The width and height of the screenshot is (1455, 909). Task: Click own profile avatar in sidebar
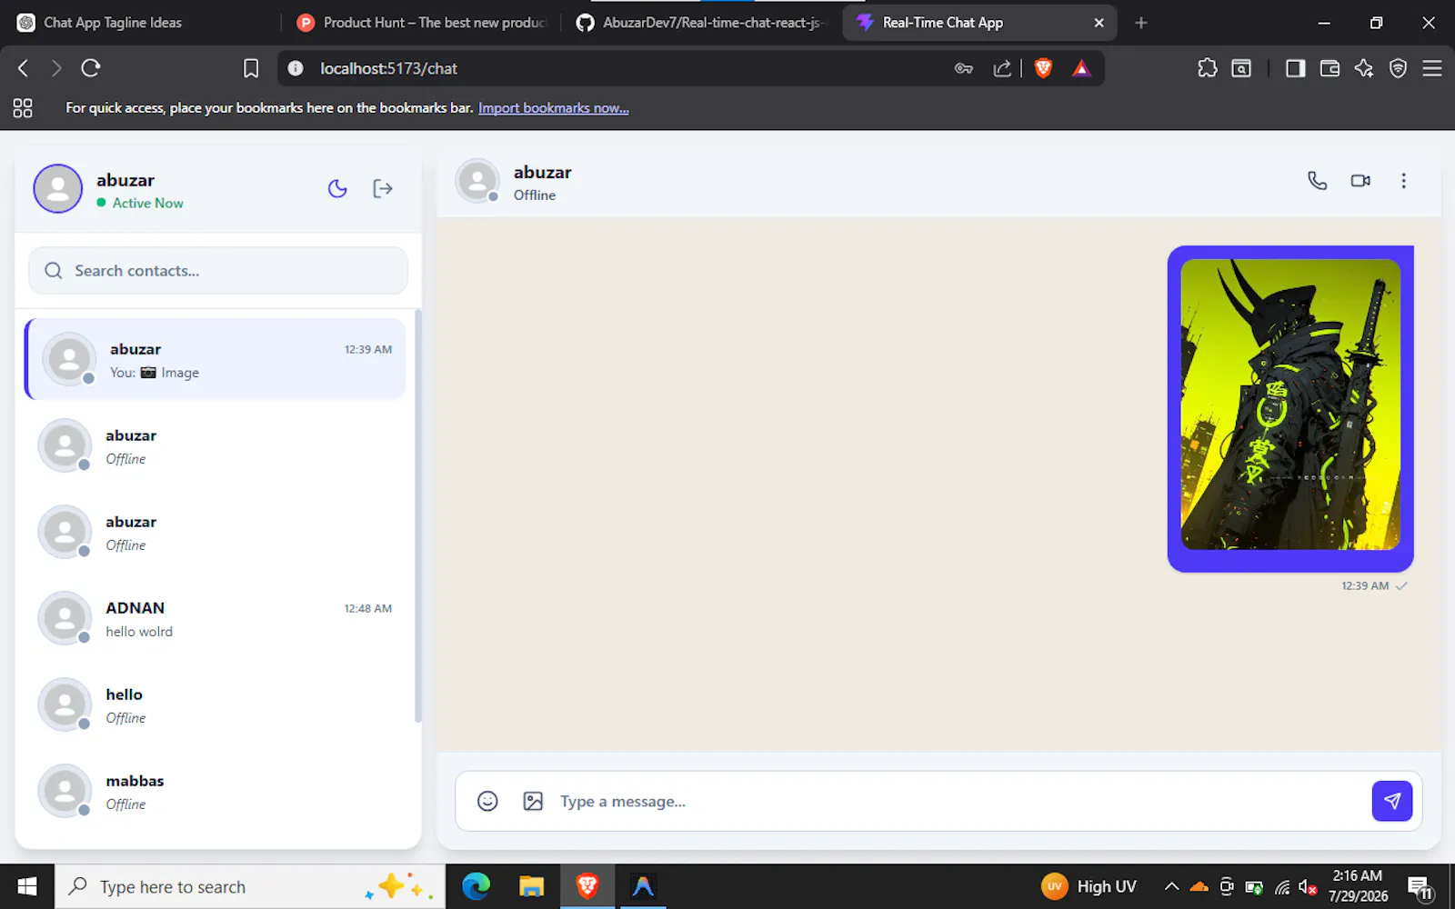point(58,188)
